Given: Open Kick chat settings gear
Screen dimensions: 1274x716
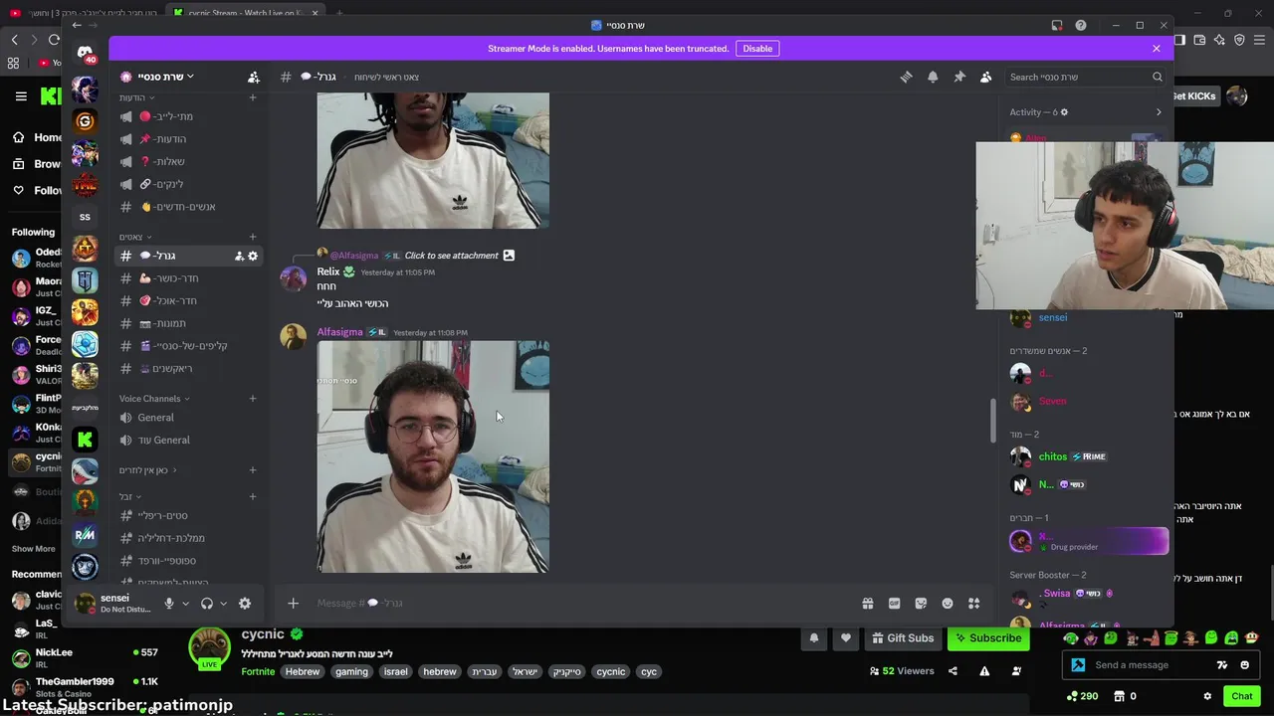Looking at the screenshot, I should coord(1207,696).
